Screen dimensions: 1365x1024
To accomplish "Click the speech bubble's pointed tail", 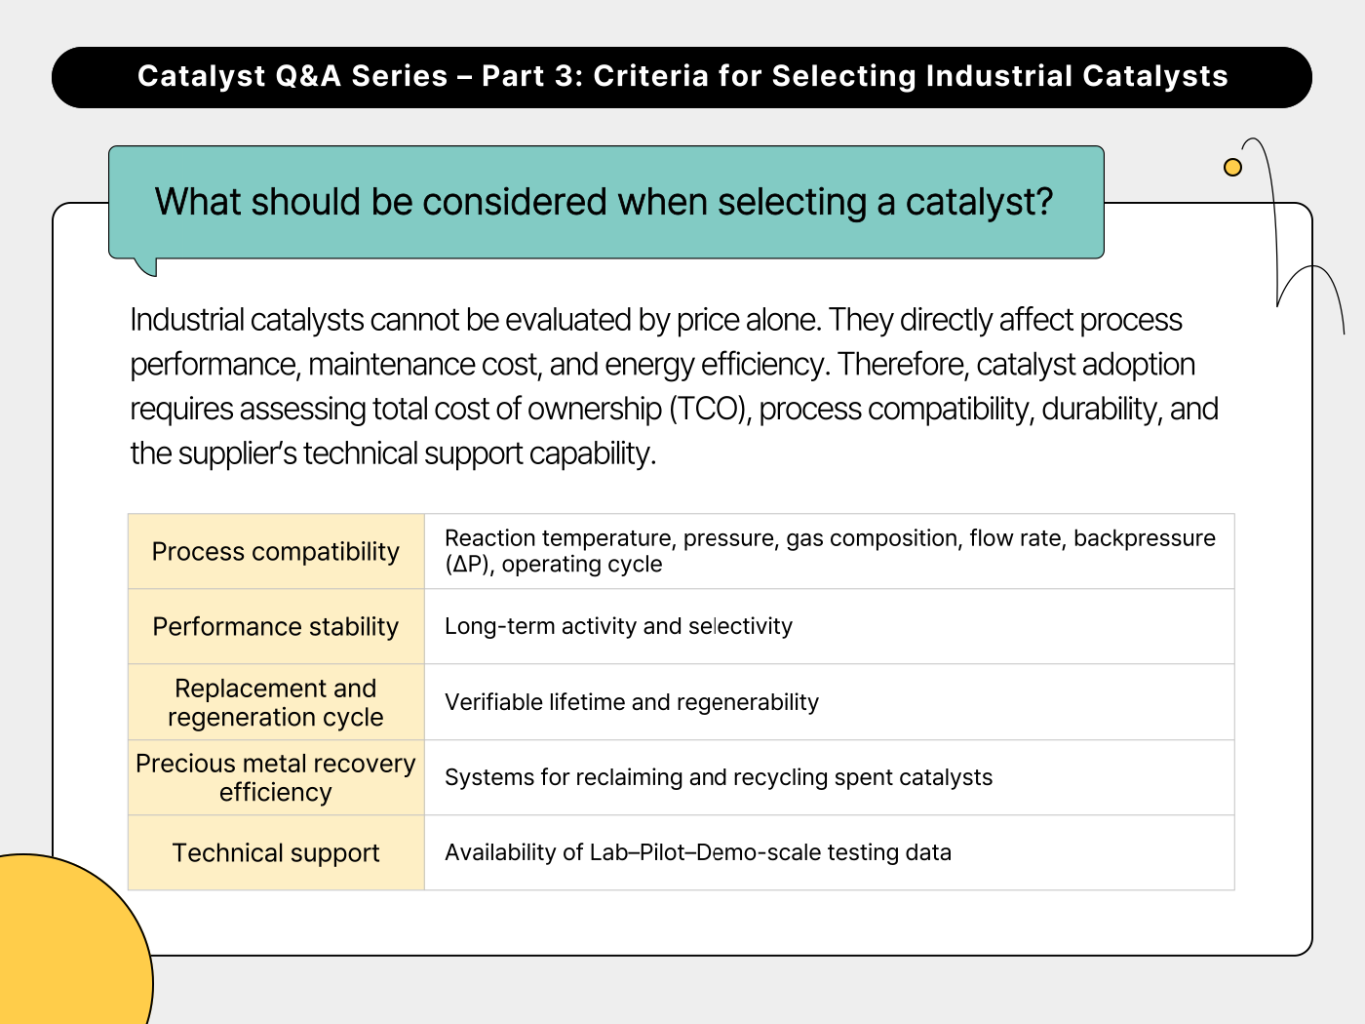I will (x=146, y=265).
